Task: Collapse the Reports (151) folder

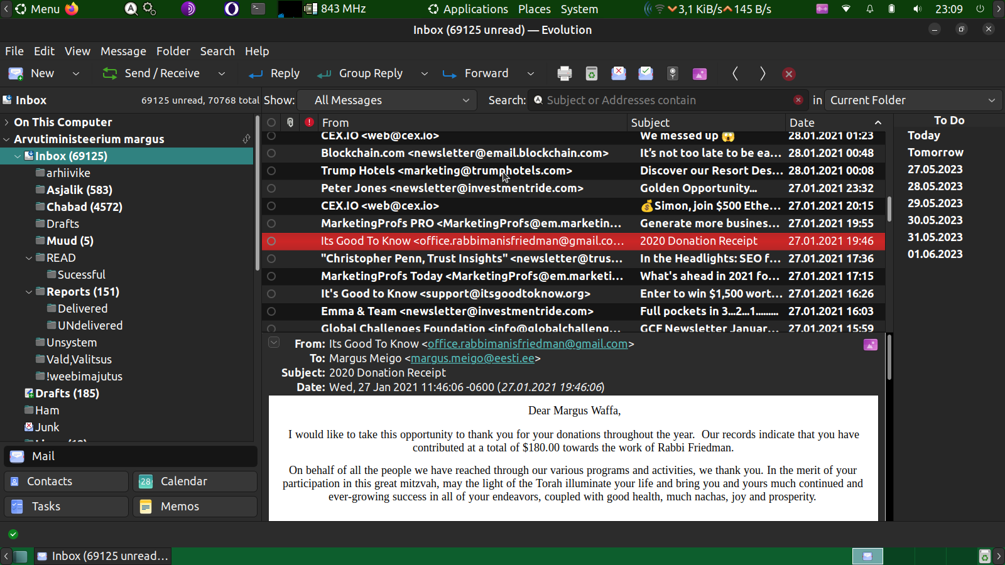Action: click(x=29, y=292)
